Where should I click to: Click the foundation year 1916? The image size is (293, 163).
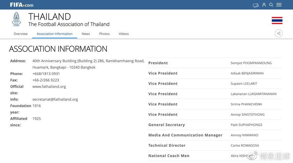(37, 106)
